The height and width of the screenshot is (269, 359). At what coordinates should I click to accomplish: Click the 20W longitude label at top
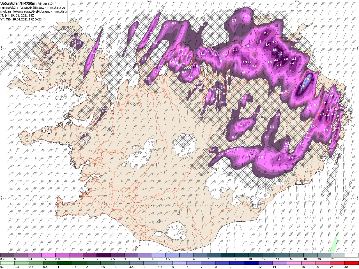pos(149,1)
